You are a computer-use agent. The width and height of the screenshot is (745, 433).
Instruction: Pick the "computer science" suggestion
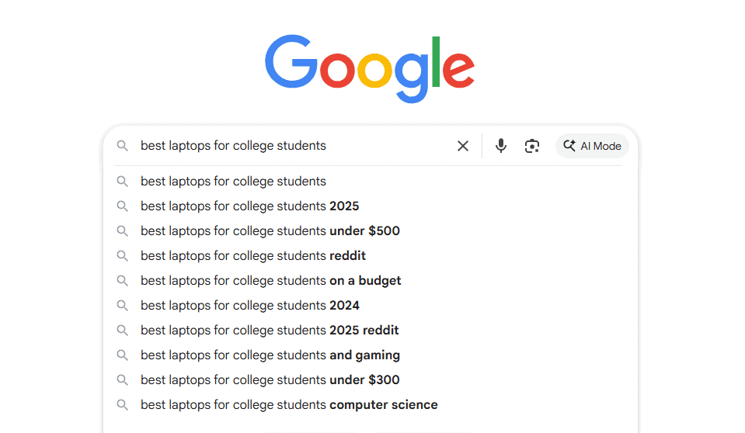[289, 405]
